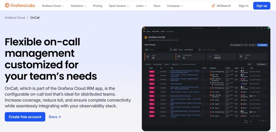Click hamburger menu icon in OnCall preview
The width and height of the screenshot is (276, 132).
(x=144, y=32)
